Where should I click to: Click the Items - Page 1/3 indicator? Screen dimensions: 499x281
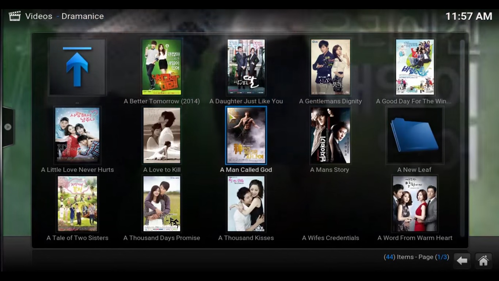[x=416, y=257]
